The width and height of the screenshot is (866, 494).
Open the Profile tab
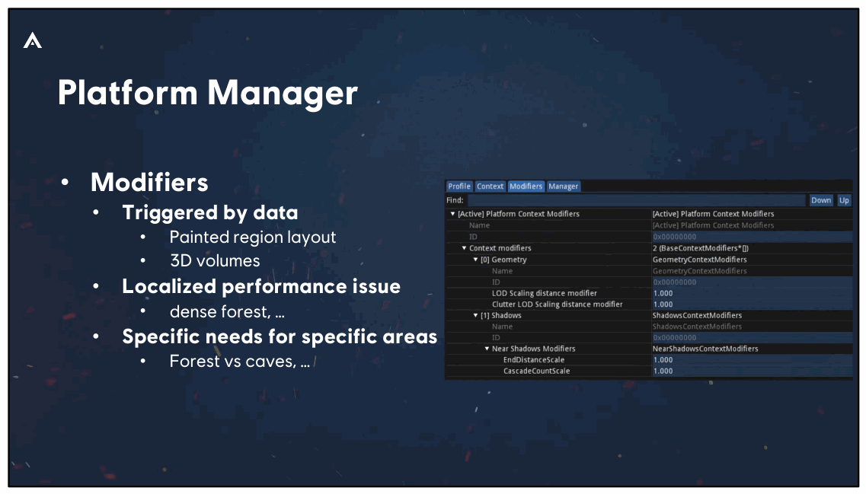[x=459, y=186]
